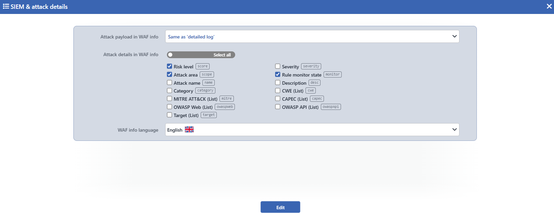Click the Edit button
554x215 pixels.
280,207
